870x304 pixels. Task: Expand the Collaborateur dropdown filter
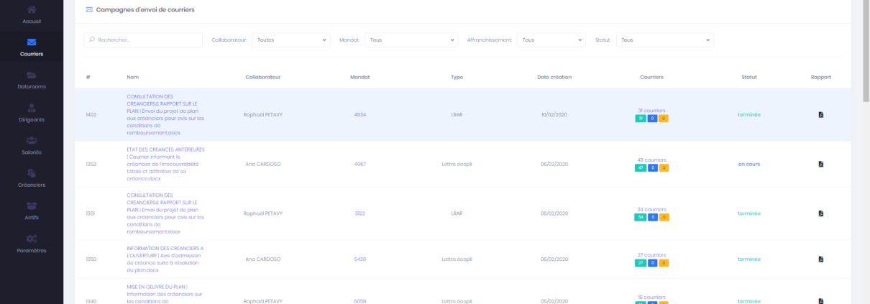[x=291, y=40]
